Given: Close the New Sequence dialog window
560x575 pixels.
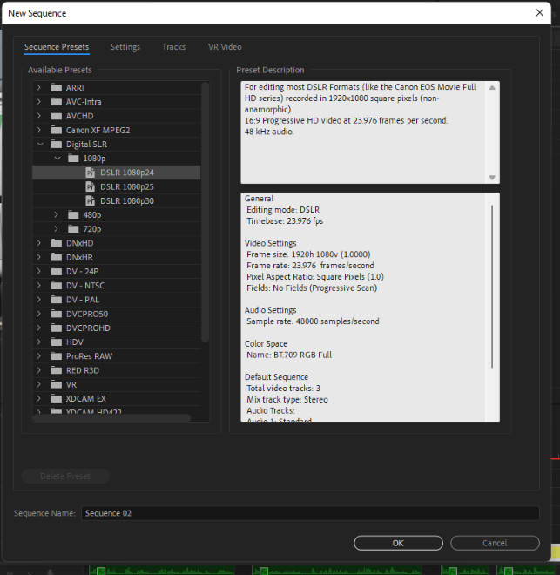Looking at the screenshot, I should [539, 13].
